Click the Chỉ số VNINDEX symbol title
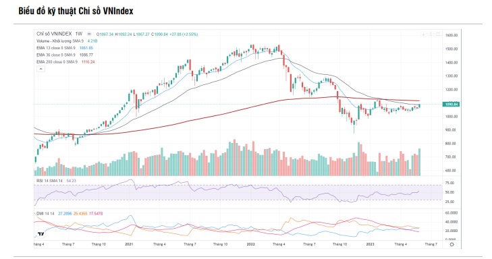Viewport: 492px width, 259px height. [x=54, y=34]
